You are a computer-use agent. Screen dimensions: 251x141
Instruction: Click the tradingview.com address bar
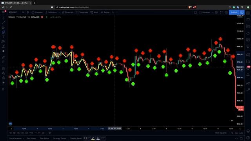(121, 7)
